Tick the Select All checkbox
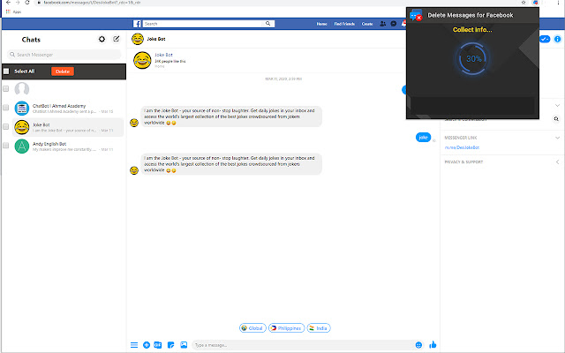The height and width of the screenshot is (353, 565). [6, 71]
